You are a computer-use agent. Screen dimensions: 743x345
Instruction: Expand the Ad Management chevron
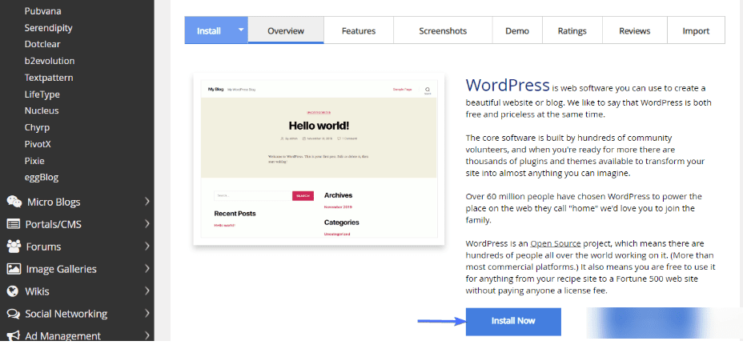click(147, 335)
